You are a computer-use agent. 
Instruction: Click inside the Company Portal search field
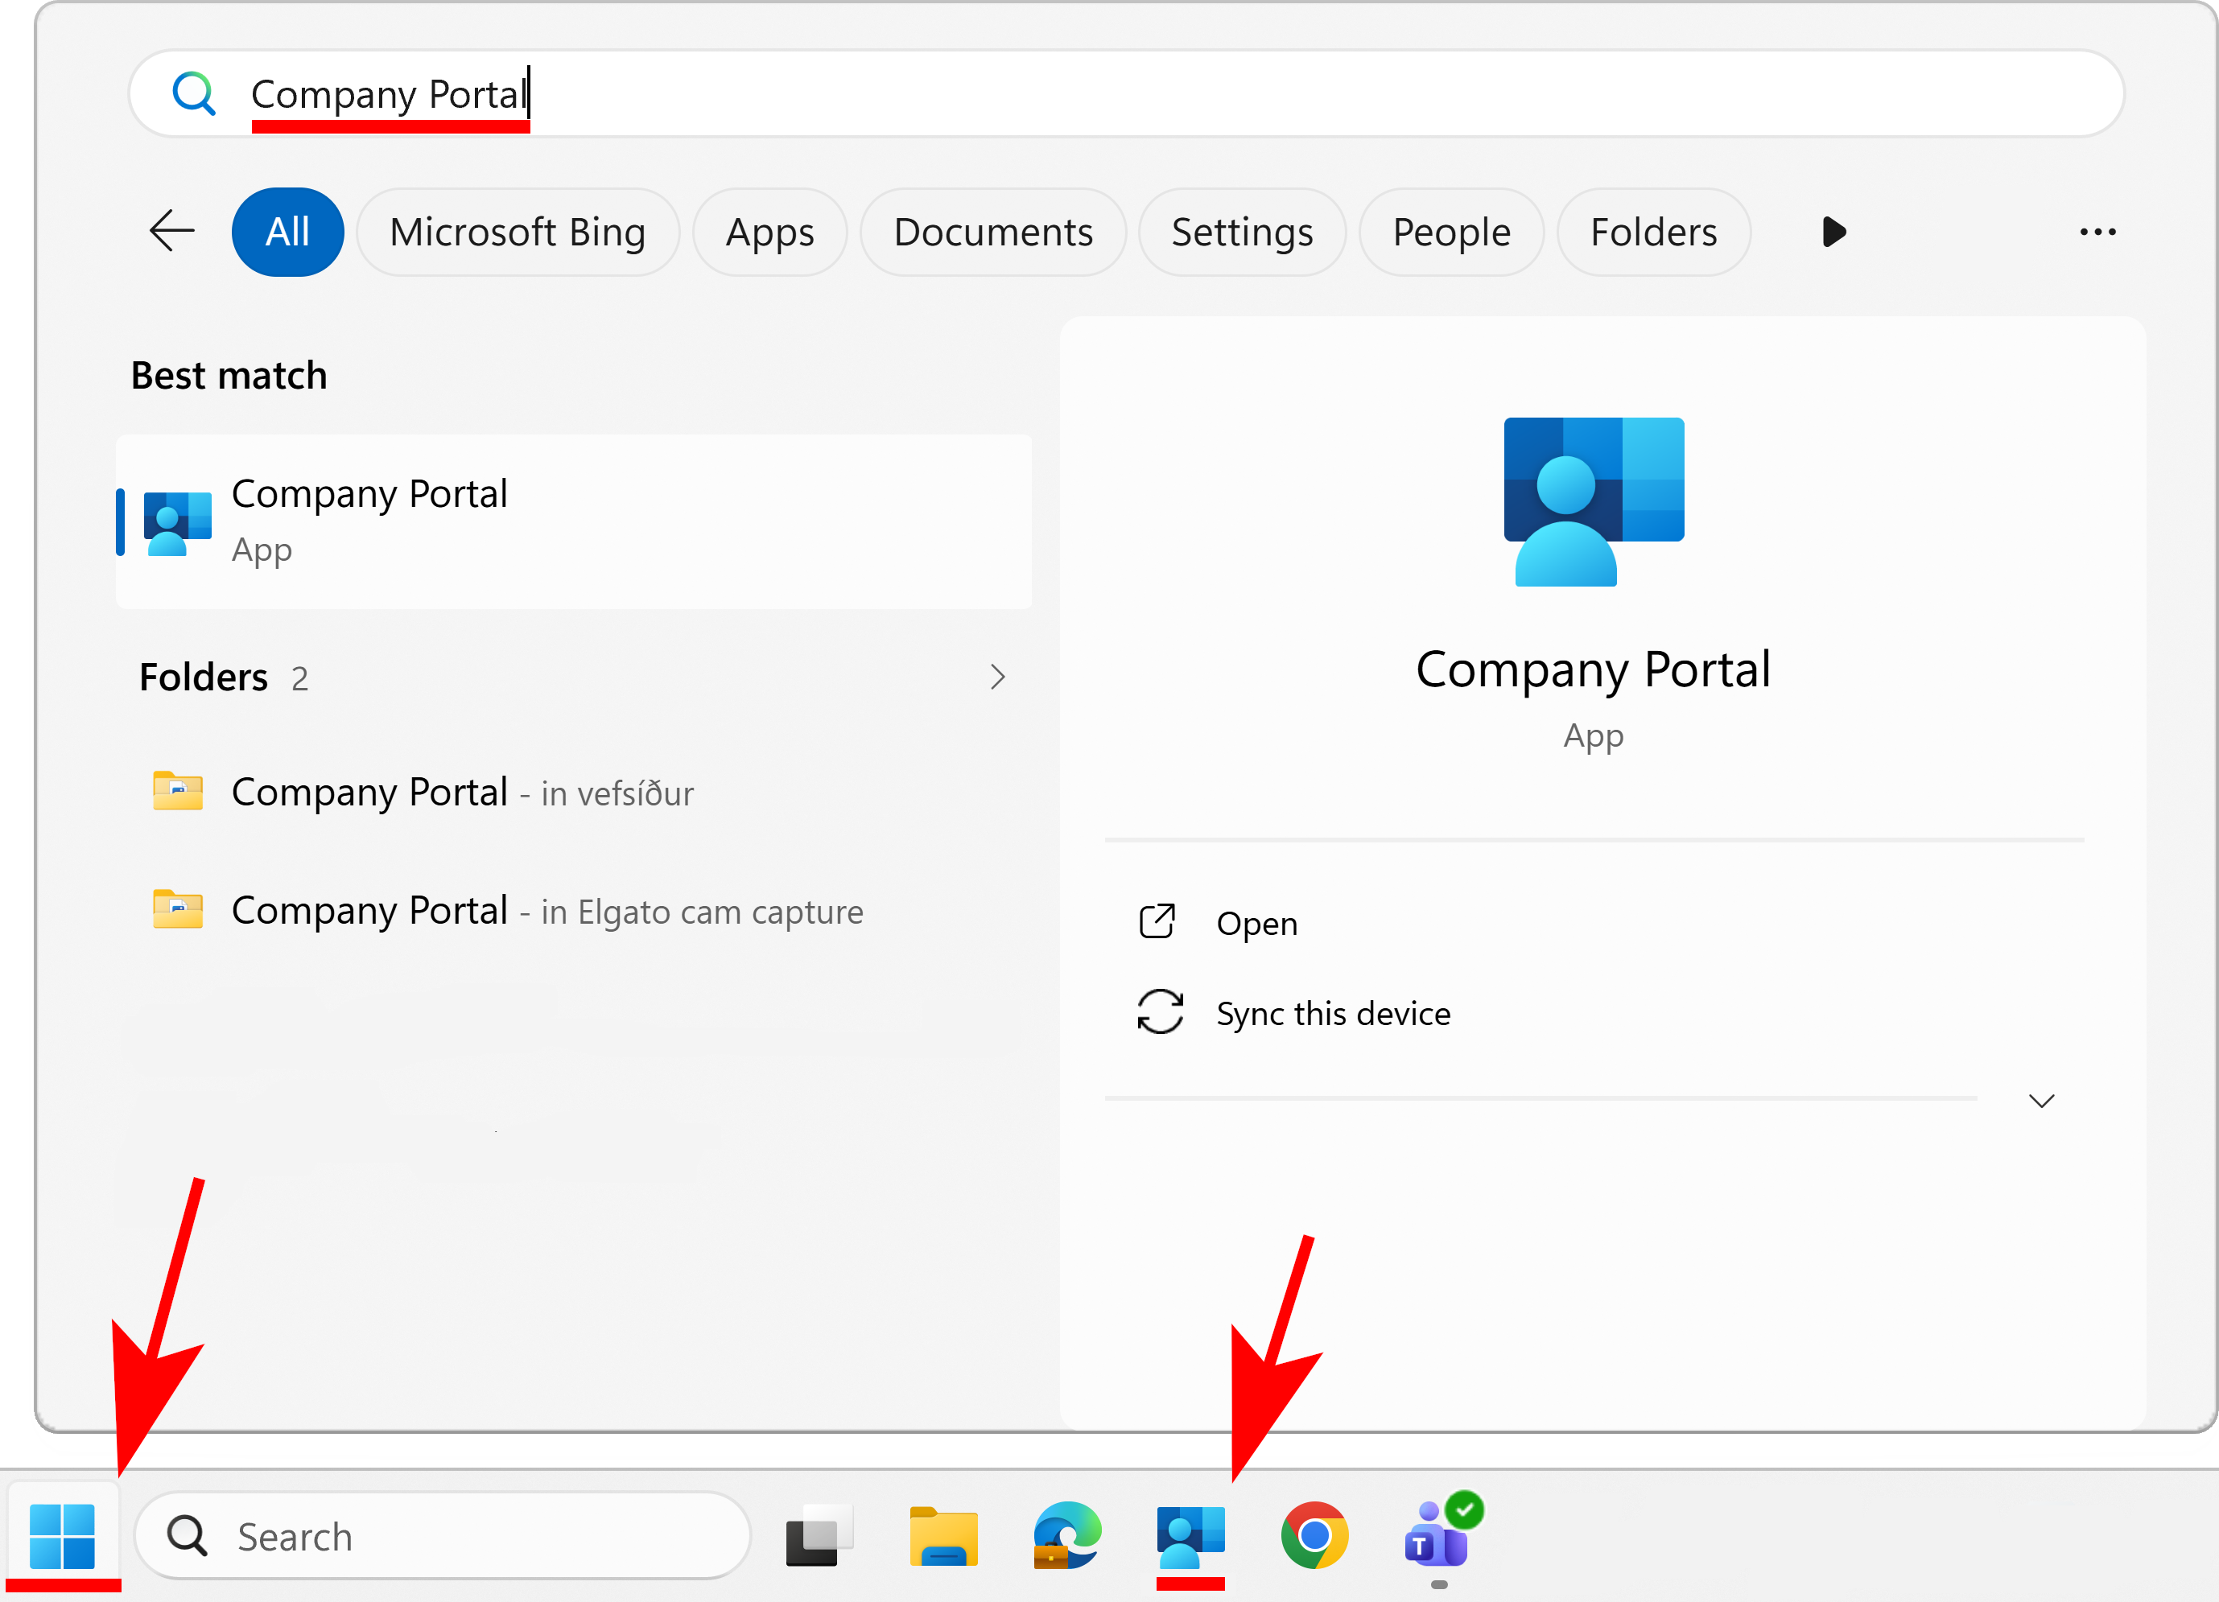pos(1126,94)
